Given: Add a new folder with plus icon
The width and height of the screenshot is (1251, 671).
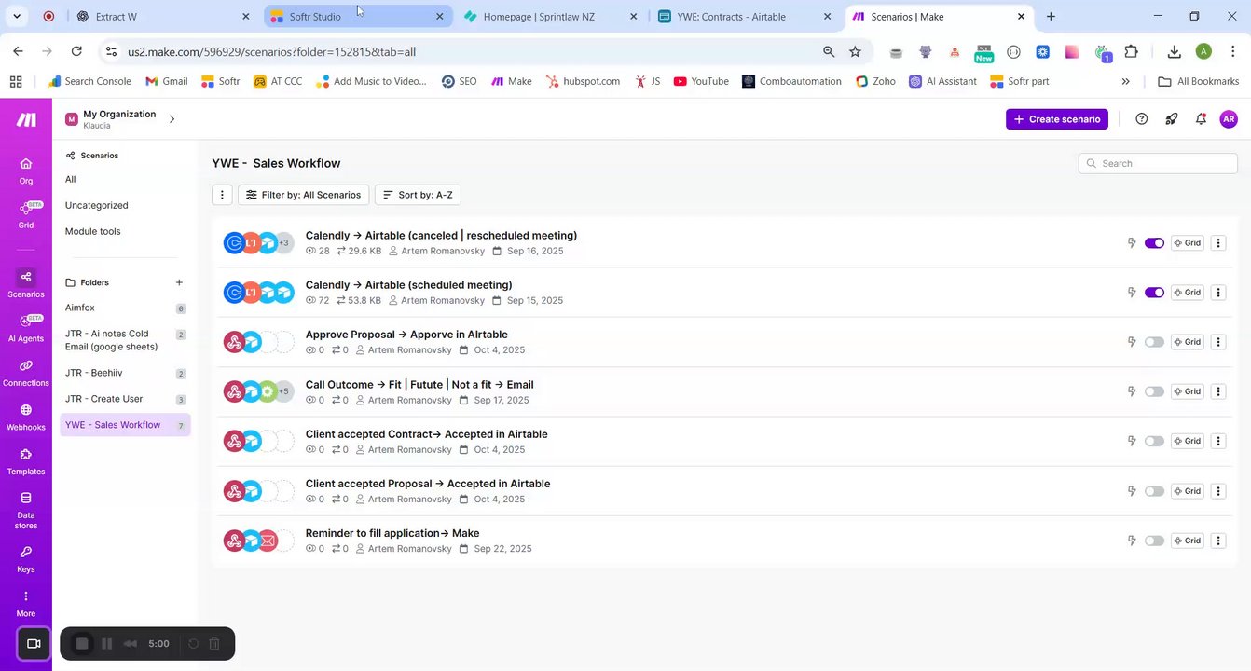Looking at the screenshot, I should [179, 282].
